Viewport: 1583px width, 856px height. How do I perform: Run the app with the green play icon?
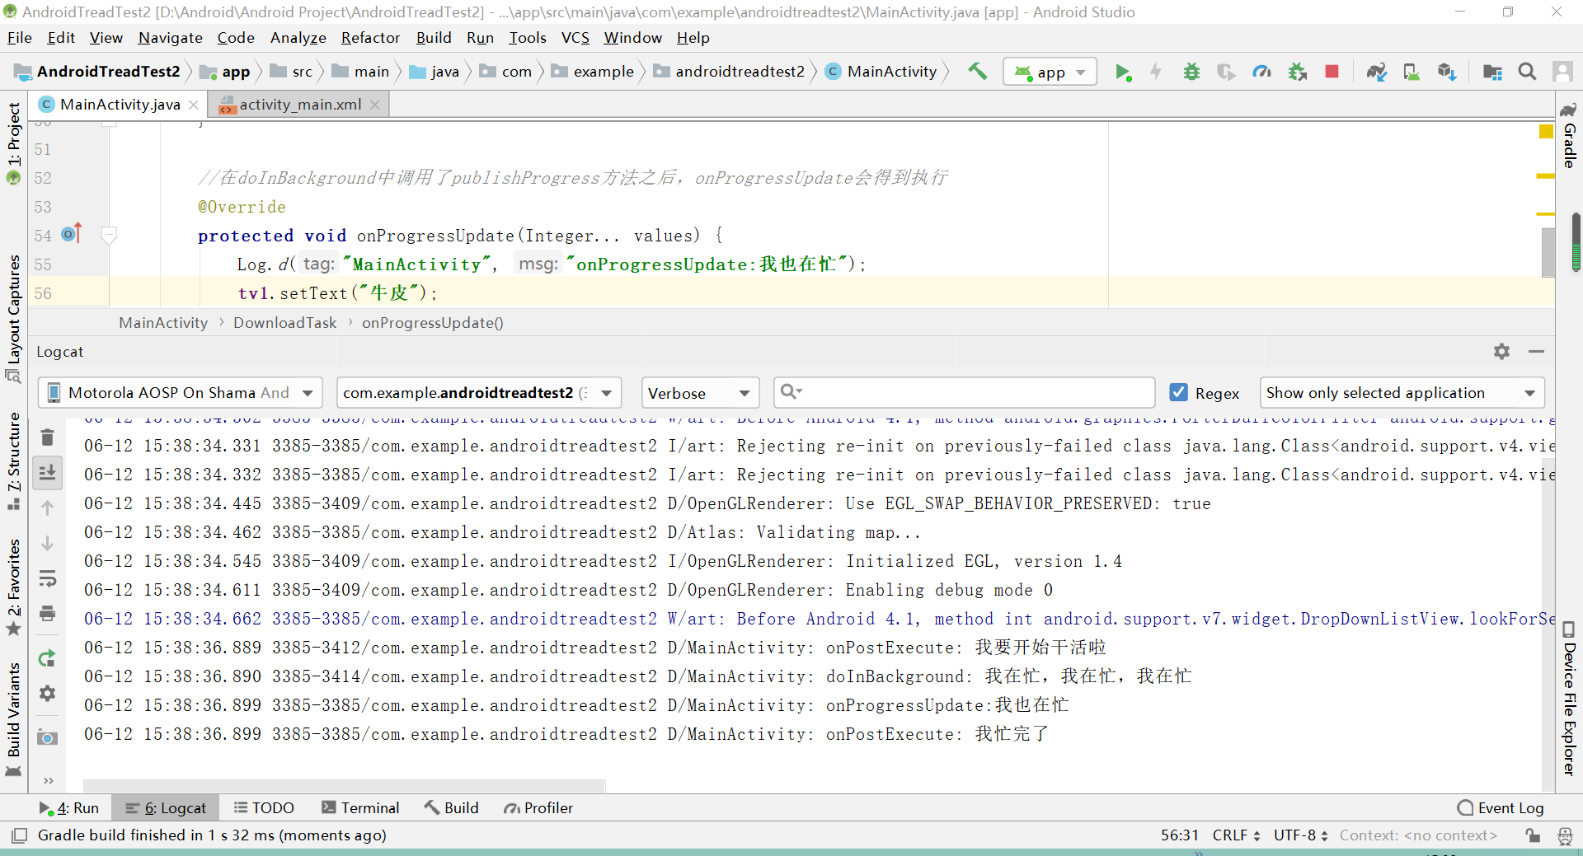point(1123,72)
